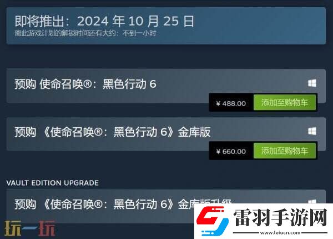Click the VAULT EDITION UPGRADE heading
This screenshot has height=239, width=333.
[x=53, y=183]
